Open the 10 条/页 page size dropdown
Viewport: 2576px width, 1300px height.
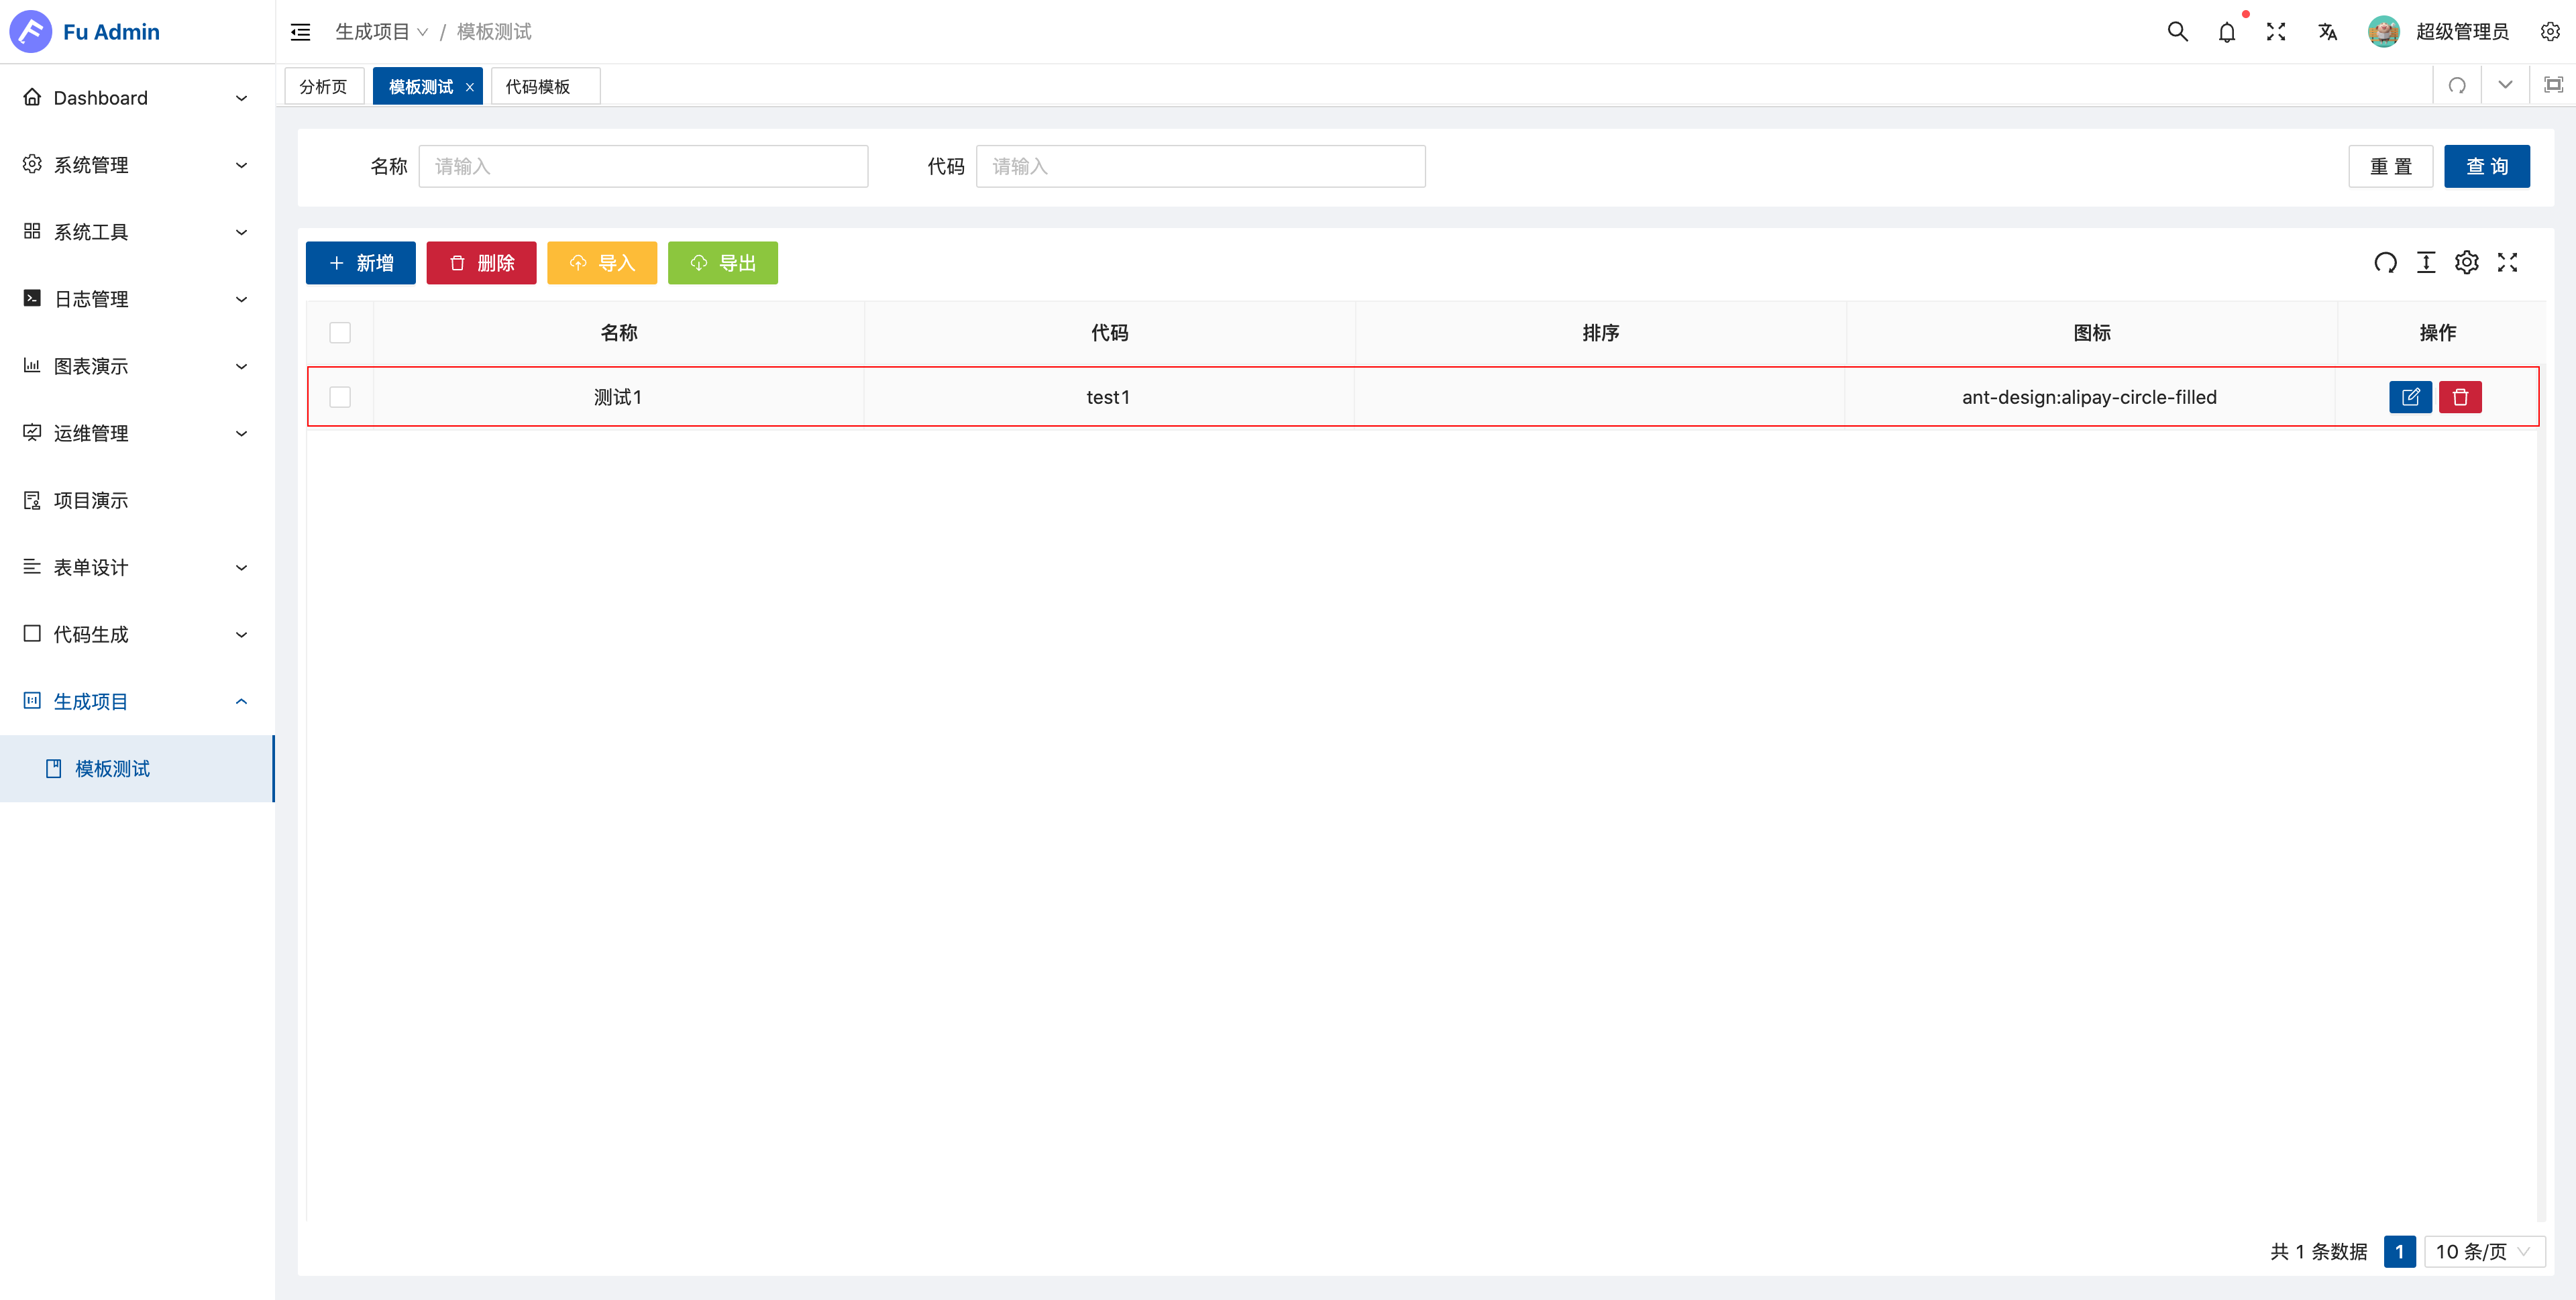click(2484, 1251)
